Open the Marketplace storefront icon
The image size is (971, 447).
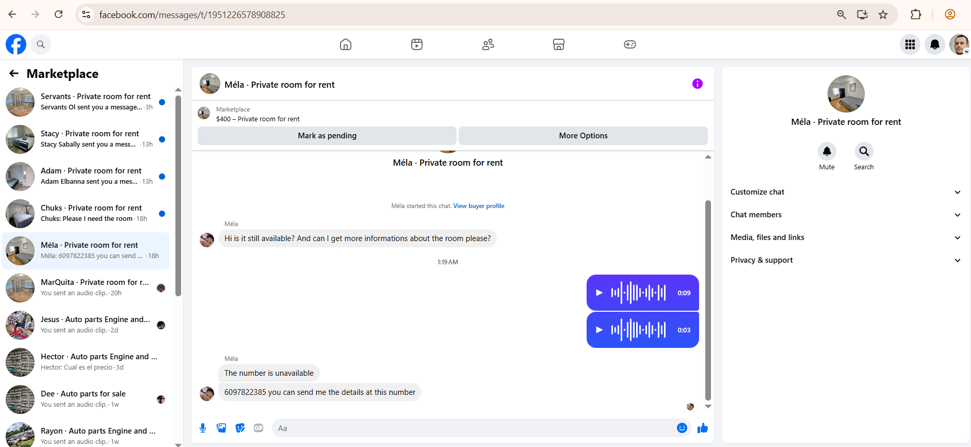(x=559, y=44)
